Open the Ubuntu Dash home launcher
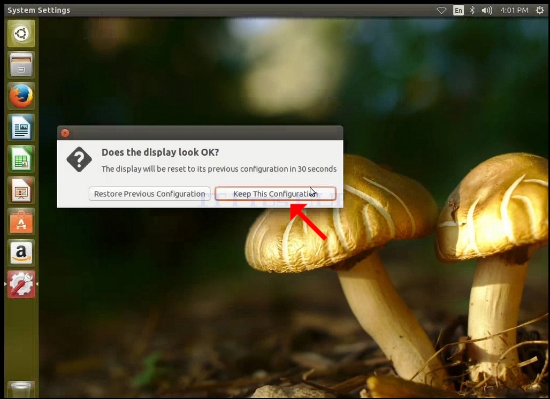Viewport: 550px width, 399px height. click(x=21, y=34)
